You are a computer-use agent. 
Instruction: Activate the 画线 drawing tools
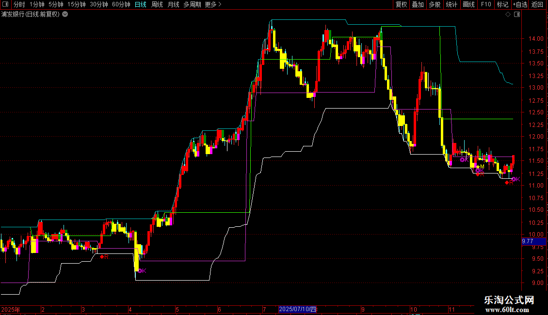click(468, 4)
